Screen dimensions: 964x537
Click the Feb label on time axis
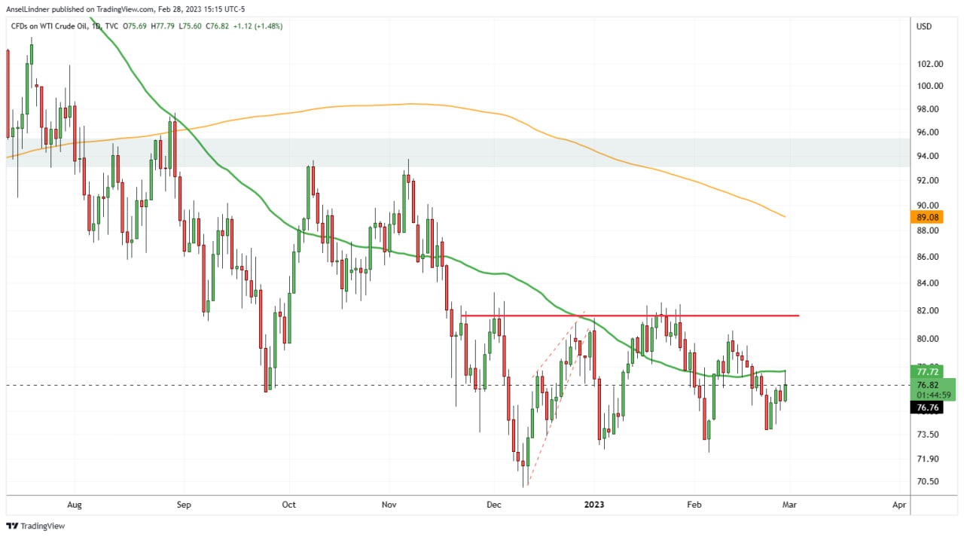pyautogui.click(x=693, y=505)
